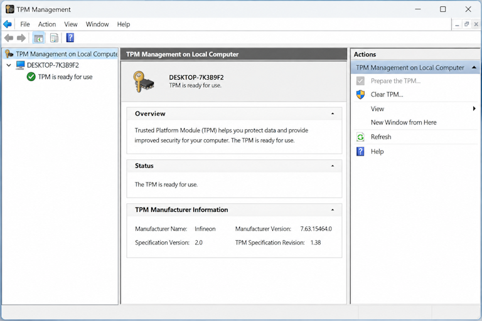Viewport: 482px width, 321px height.
Task: Click the TPM Management title bar app icon
Action: point(10,9)
